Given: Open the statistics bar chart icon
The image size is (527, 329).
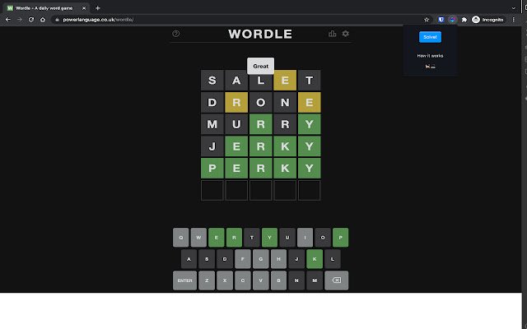Looking at the screenshot, I should coord(332,34).
